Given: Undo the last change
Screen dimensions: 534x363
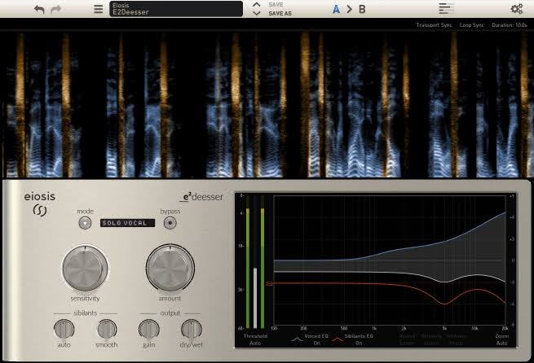Looking at the screenshot, I should pos(39,9).
